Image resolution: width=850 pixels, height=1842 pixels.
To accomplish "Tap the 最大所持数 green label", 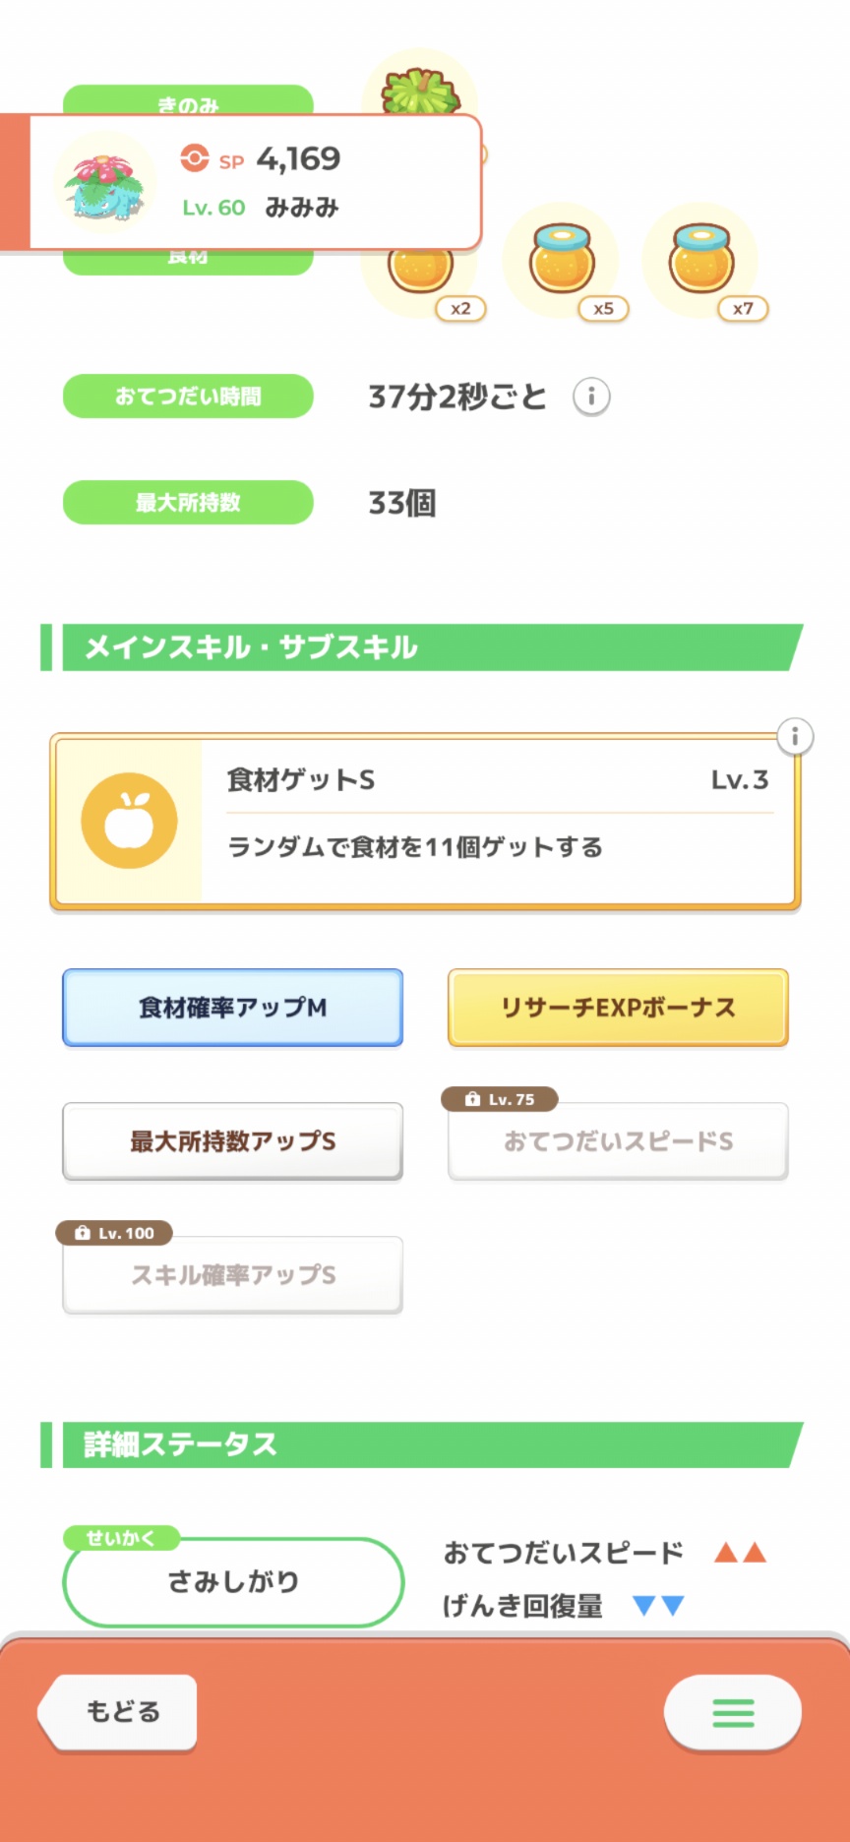I will click(188, 503).
